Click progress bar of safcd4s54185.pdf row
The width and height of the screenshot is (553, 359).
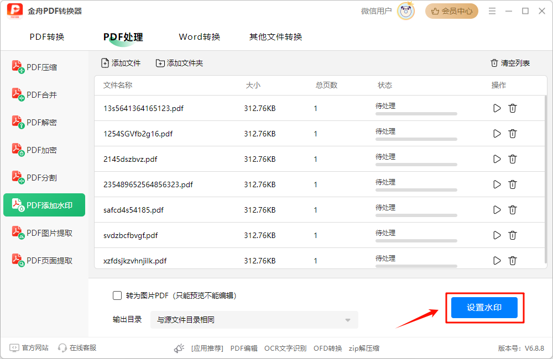416,215
